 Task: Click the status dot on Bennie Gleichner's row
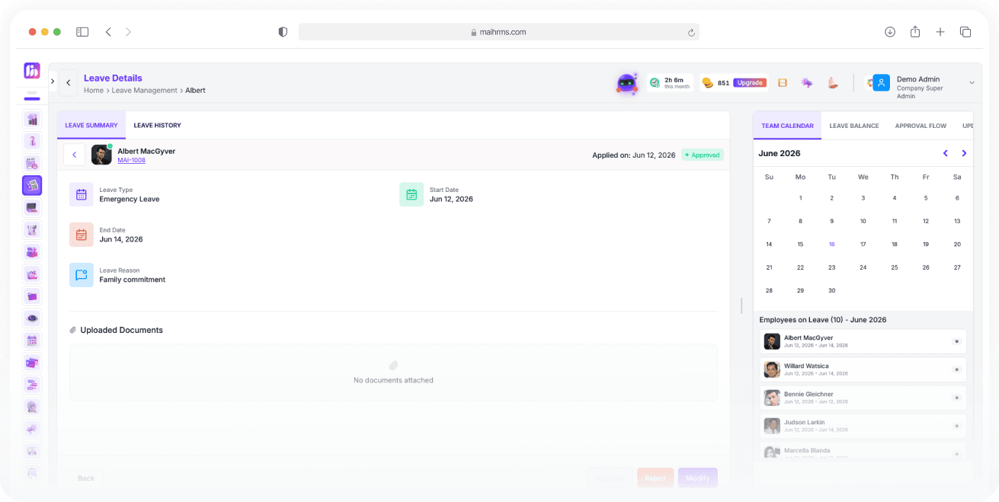[956, 398]
